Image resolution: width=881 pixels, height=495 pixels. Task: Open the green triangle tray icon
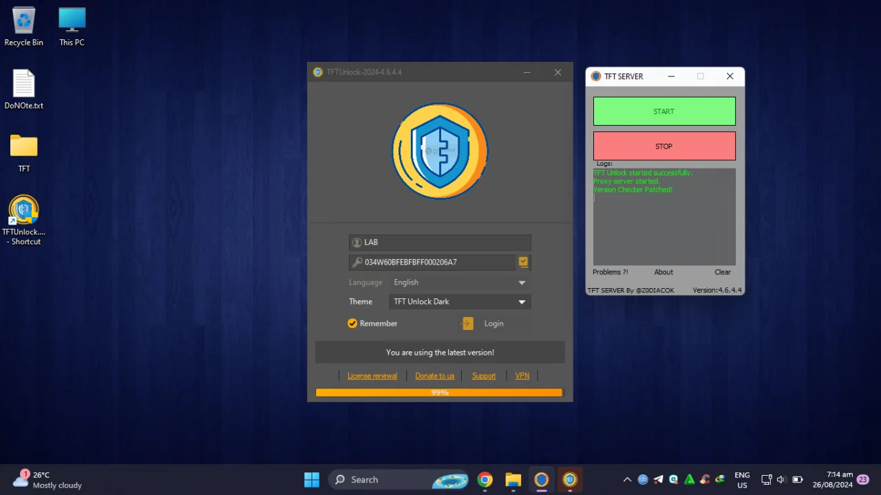689,480
